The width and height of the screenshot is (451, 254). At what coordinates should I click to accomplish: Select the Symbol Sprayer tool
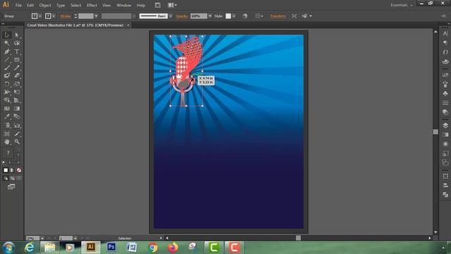coord(7,126)
